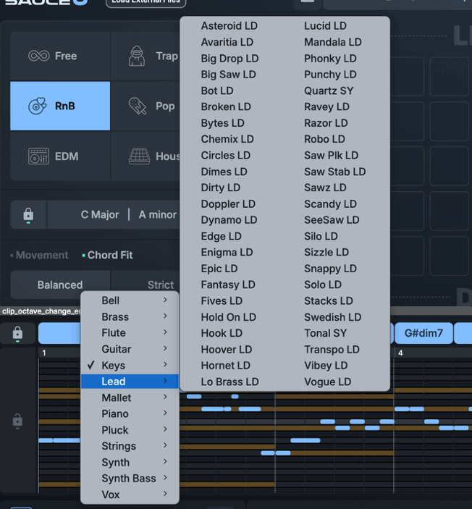Expand the Synth Bass submenu
Image resolution: width=472 pixels, height=509 pixels.
pyautogui.click(x=130, y=479)
